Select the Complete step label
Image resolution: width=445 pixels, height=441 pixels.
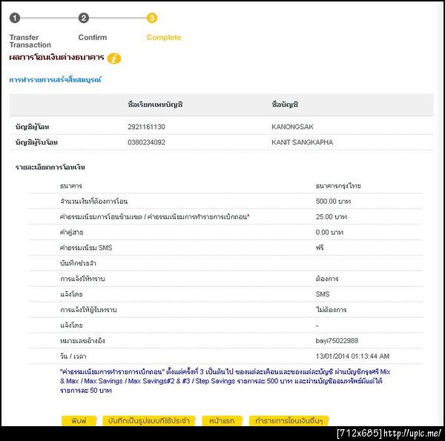pyautogui.click(x=164, y=38)
